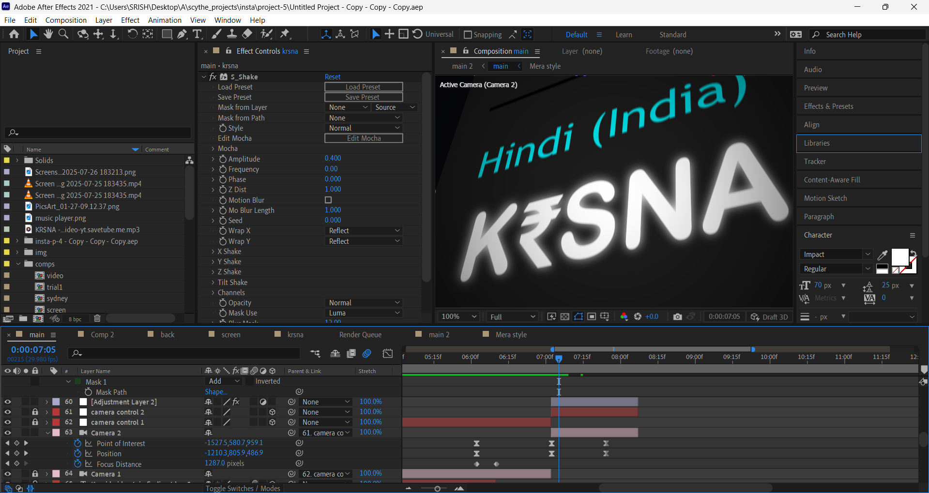
Task: Click the Load Preset button
Action: (364, 87)
